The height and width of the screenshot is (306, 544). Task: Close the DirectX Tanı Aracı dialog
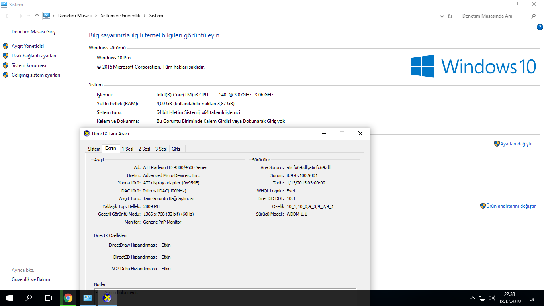360,133
